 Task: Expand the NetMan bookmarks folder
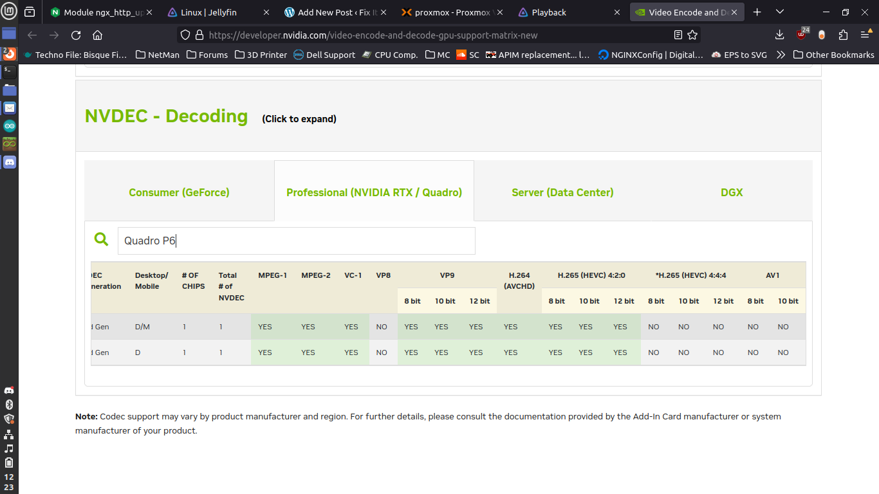158,55
